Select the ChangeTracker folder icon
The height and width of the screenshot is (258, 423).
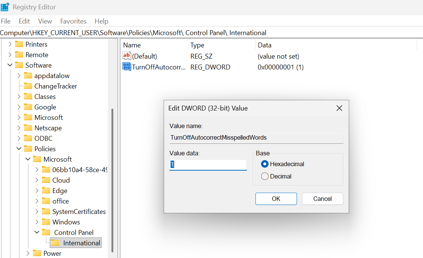coord(28,86)
